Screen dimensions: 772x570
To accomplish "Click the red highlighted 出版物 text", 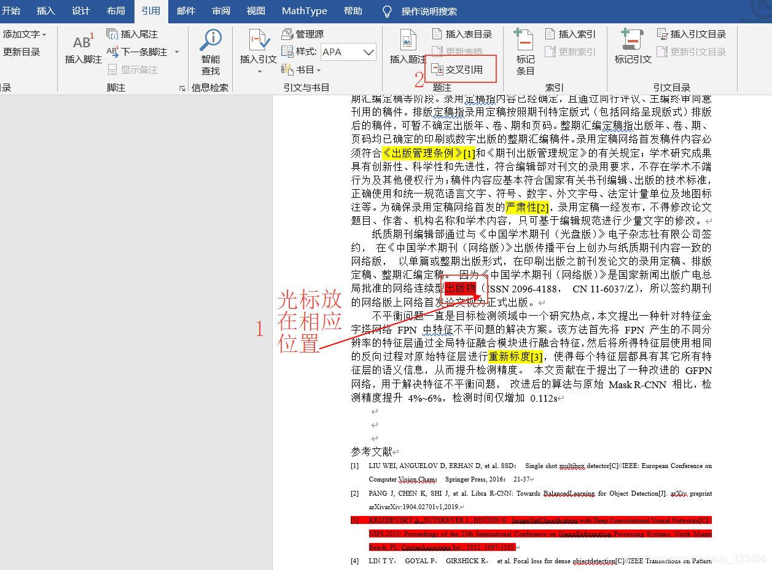I will click(460, 288).
